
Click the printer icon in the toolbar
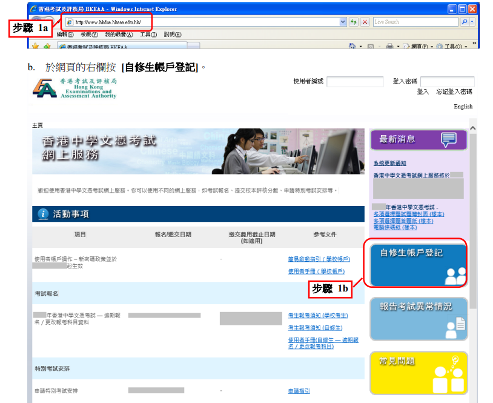[389, 46]
